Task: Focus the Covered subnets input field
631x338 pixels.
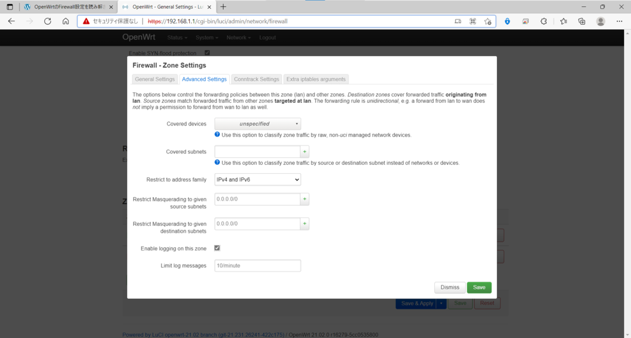Action: point(258,152)
